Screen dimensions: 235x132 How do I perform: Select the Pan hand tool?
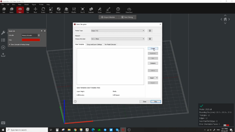pos(28,10)
